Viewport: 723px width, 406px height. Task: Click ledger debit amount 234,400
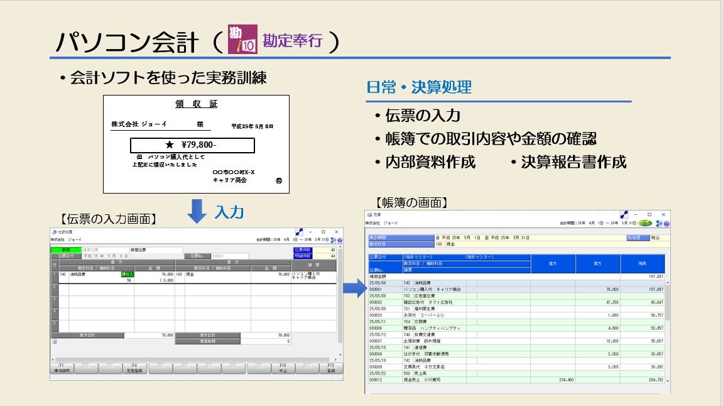[x=566, y=380]
